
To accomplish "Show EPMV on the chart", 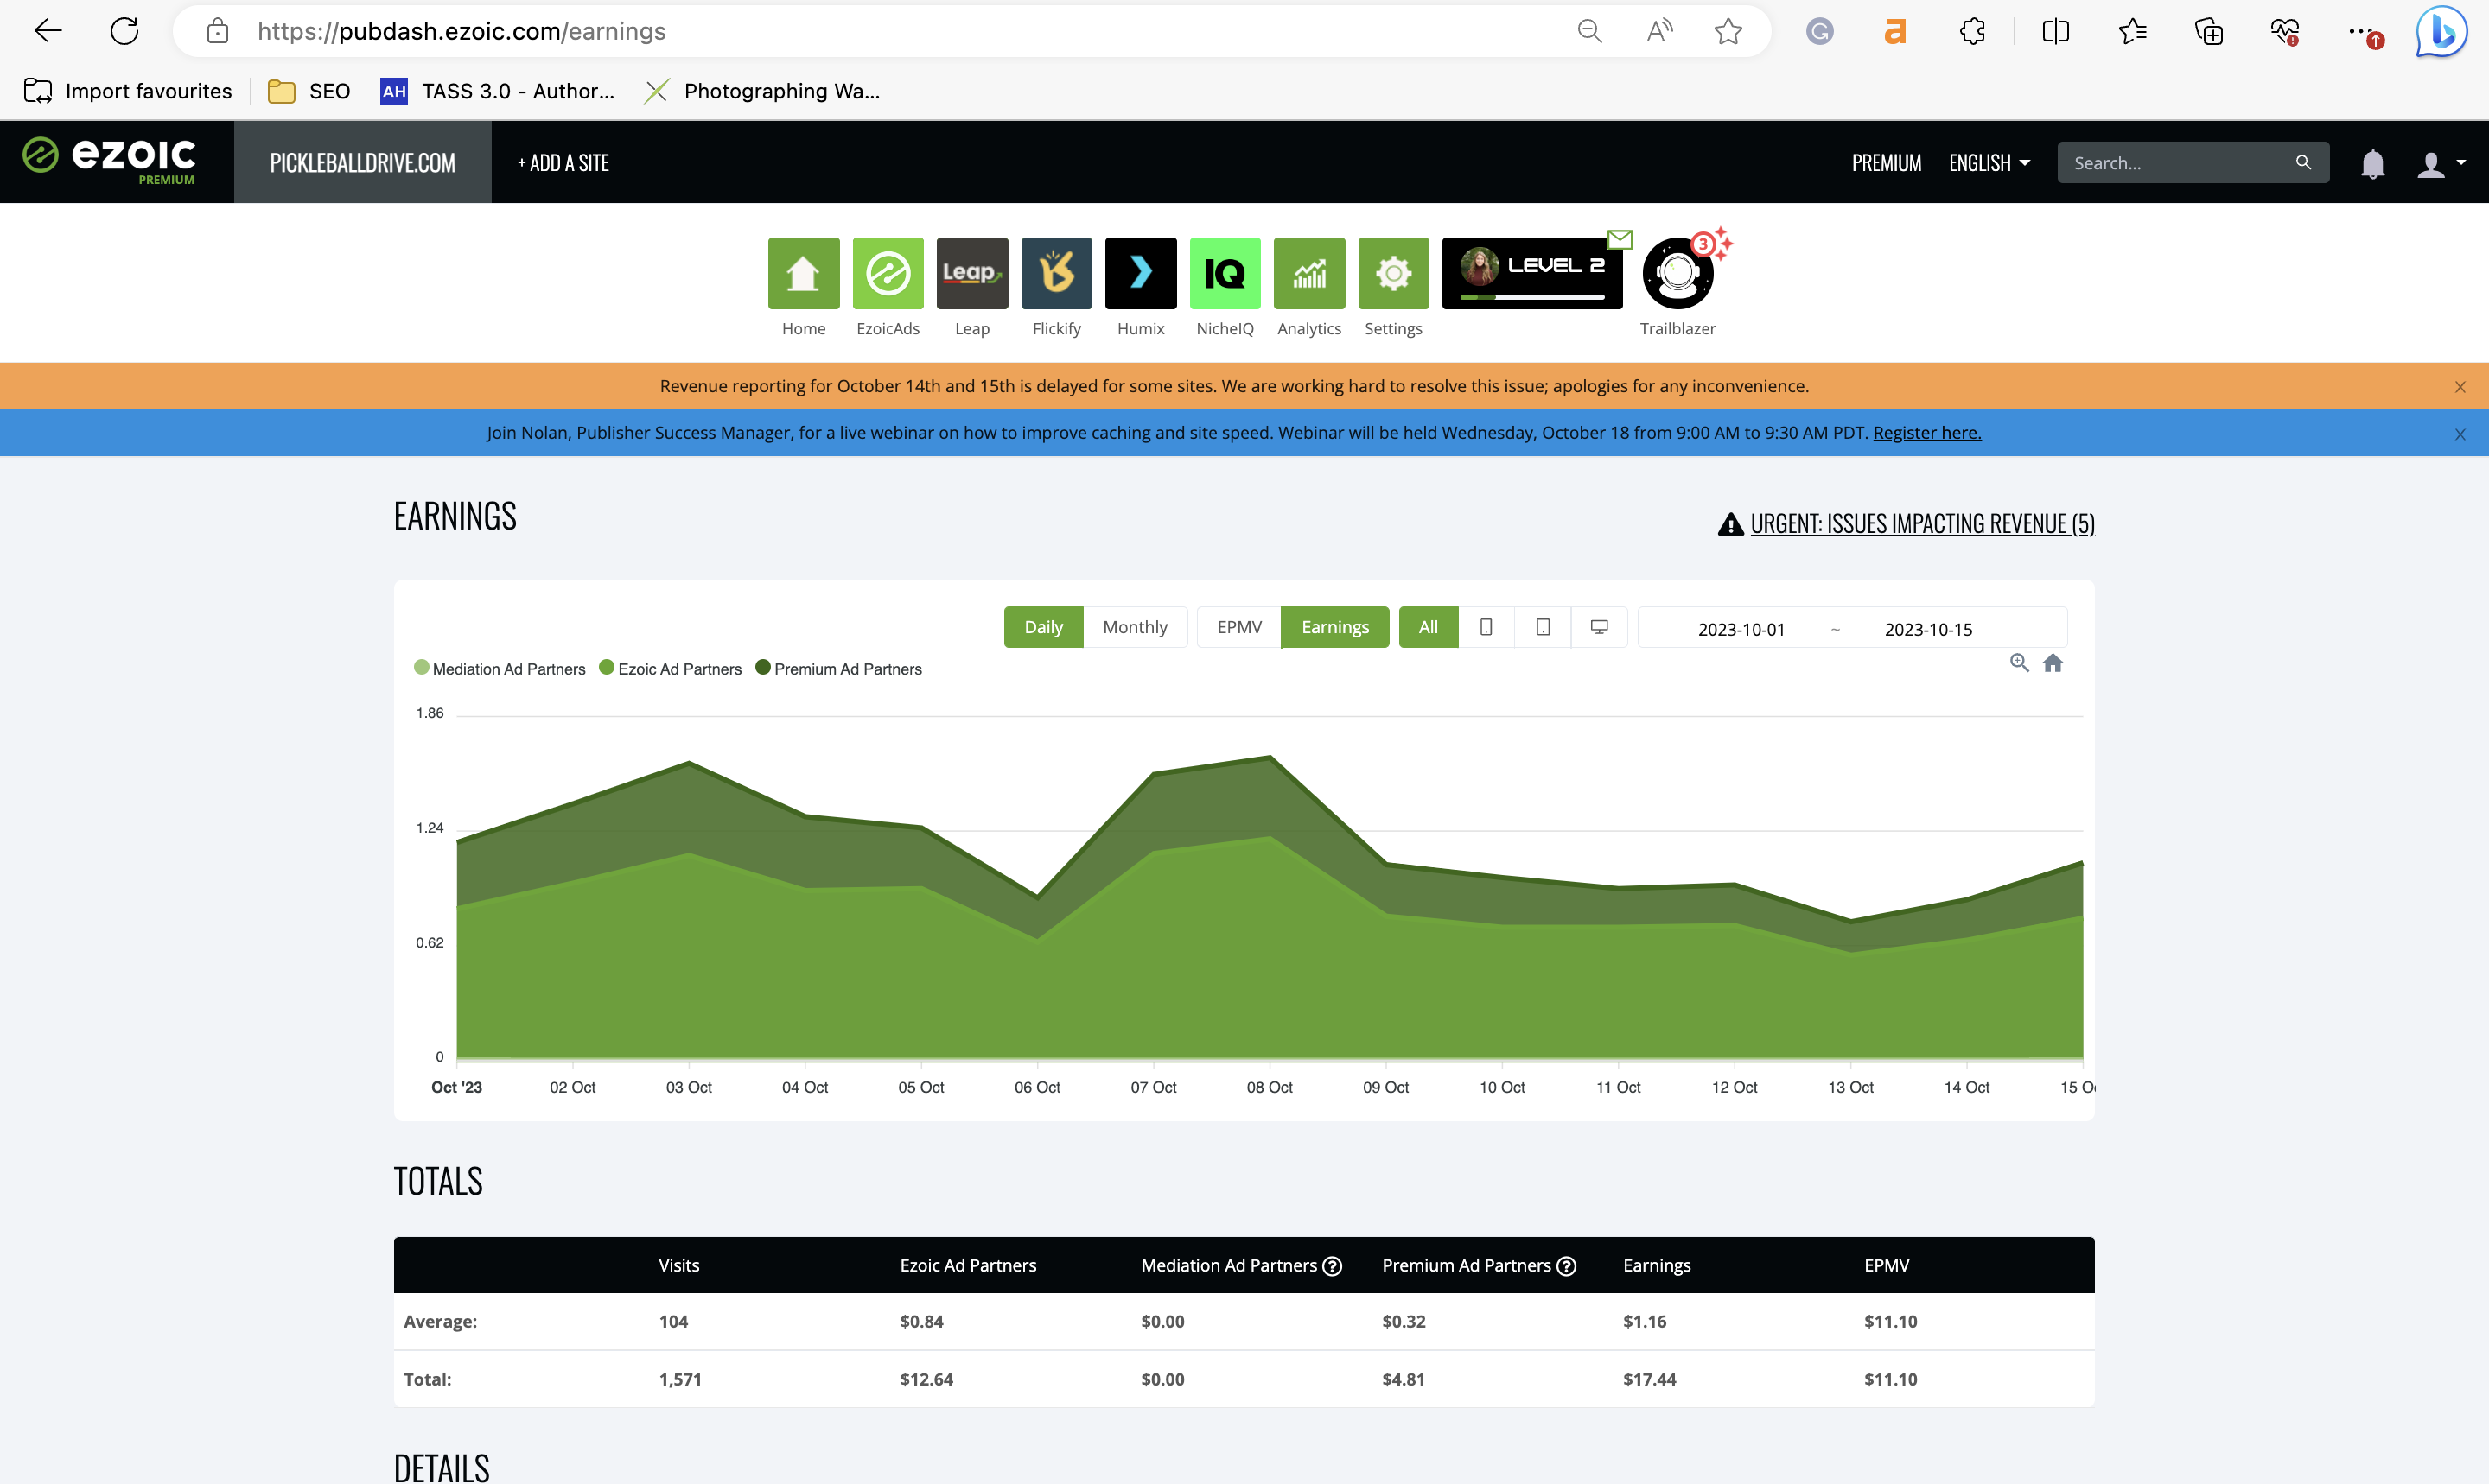I will (1238, 627).
